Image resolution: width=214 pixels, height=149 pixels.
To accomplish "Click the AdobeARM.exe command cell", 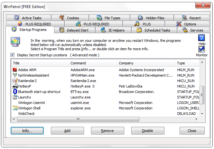I will coord(83,70).
